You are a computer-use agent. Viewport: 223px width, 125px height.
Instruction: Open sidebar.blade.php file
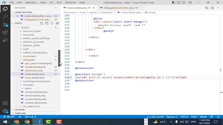pos(36,103)
